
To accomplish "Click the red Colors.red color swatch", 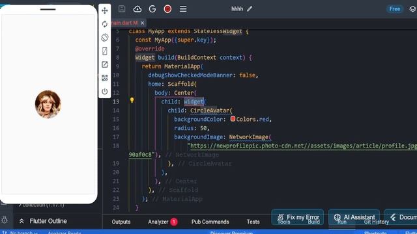I will pyautogui.click(x=233, y=118).
